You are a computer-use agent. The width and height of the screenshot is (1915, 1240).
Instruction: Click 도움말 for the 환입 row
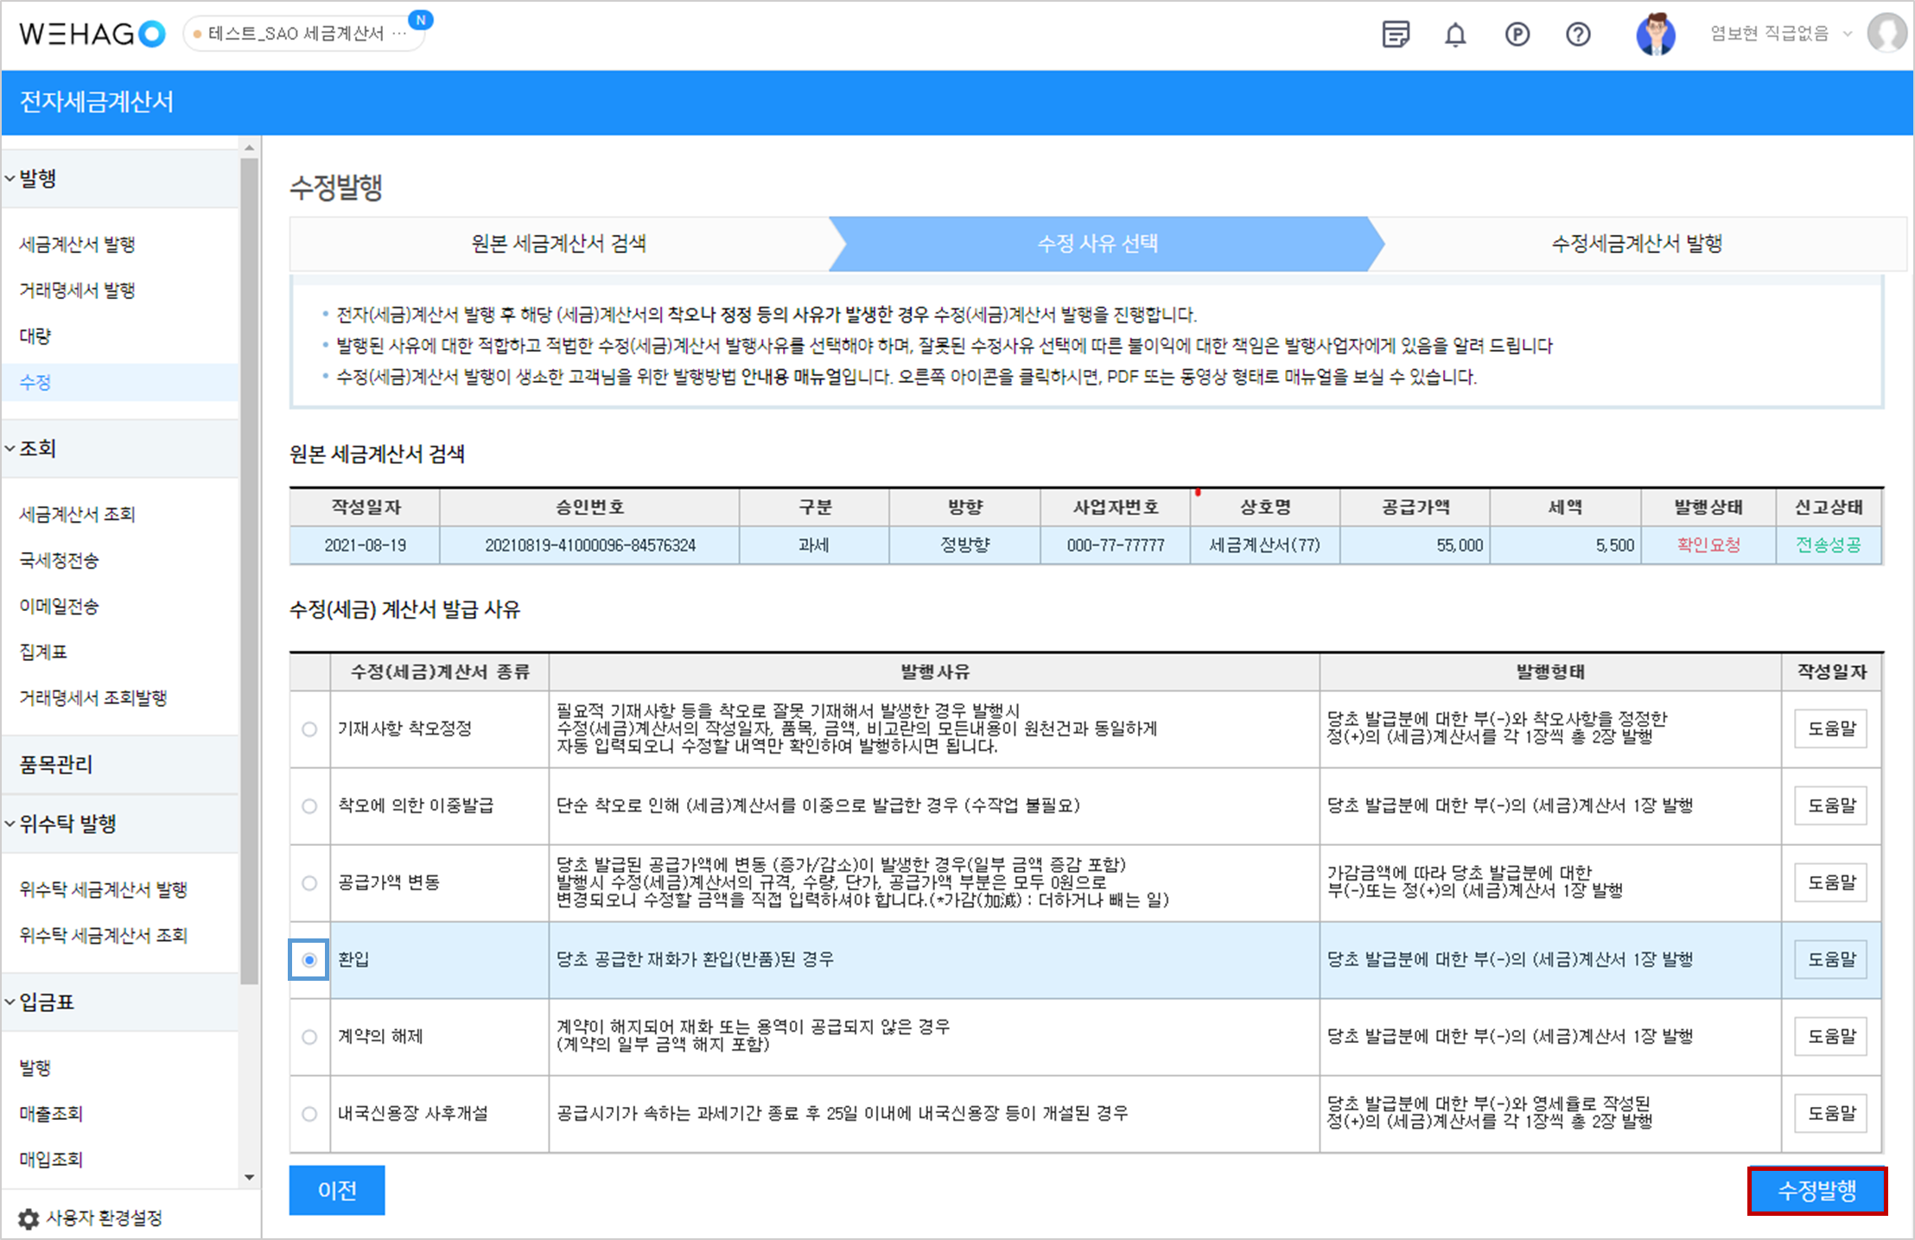tap(1831, 960)
